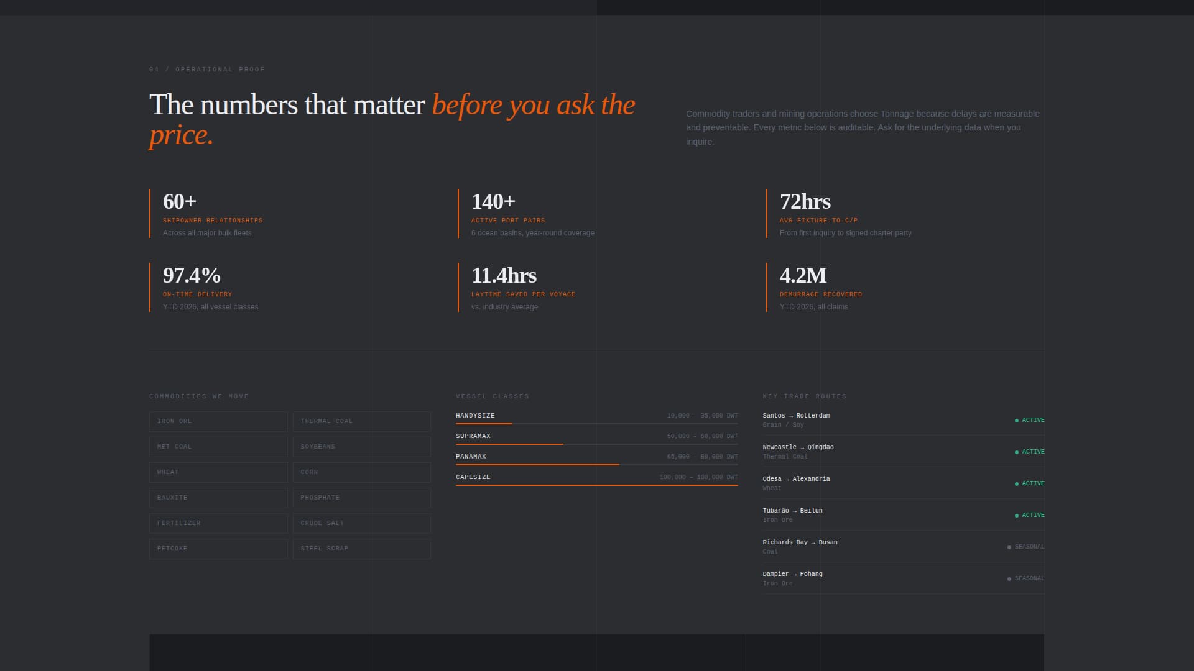This screenshot has width=1194, height=671.
Task: Select the Tubarão → Beilun route
Action: (x=904, y=515)
